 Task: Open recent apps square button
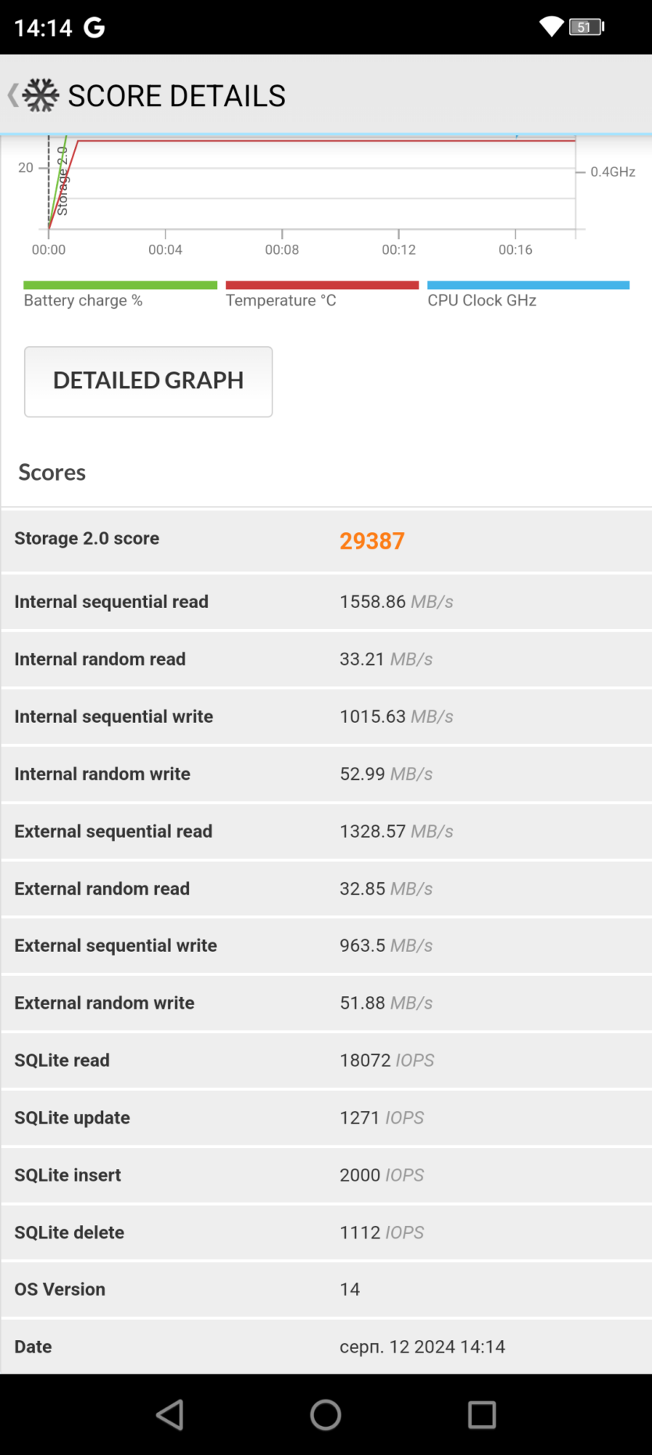click(x=482, y=1414)
